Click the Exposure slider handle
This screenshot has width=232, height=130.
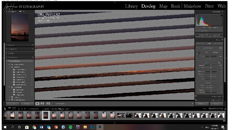[211, 65]
